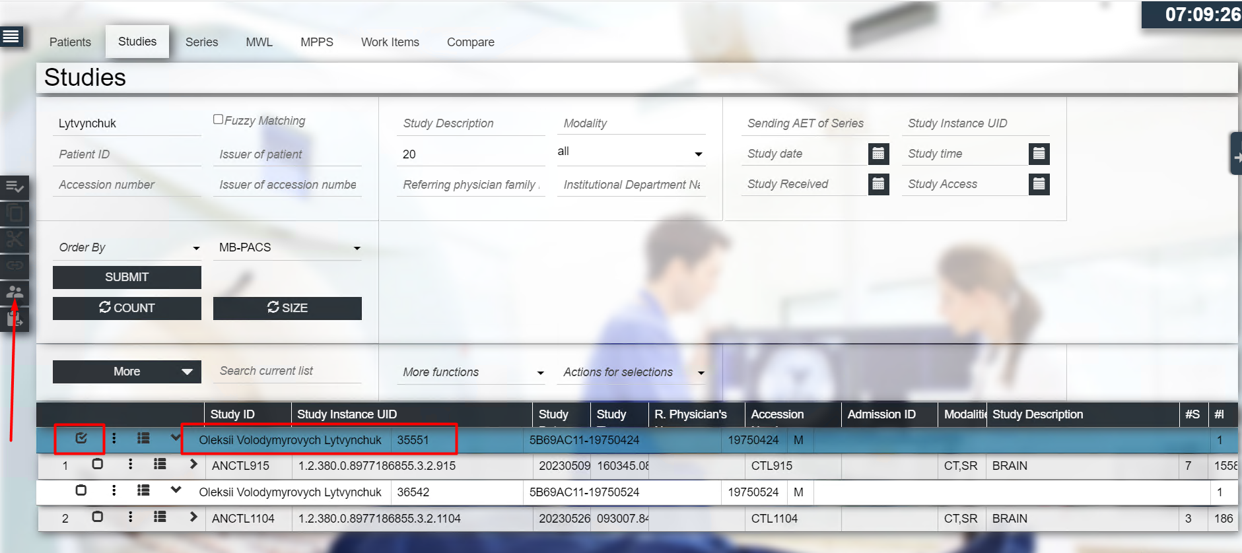Click the SUBMIT button
Image resolution: width=1242 pixels, height=553 pixels.
coord(127,277)
